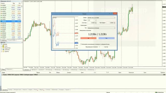Expand the Scripts node in Navigator
This screenshot has height=93, width=166.
tap(2, 51)
